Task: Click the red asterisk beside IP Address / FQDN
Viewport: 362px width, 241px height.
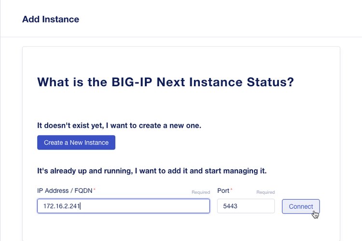Action: tap(95, 189)
